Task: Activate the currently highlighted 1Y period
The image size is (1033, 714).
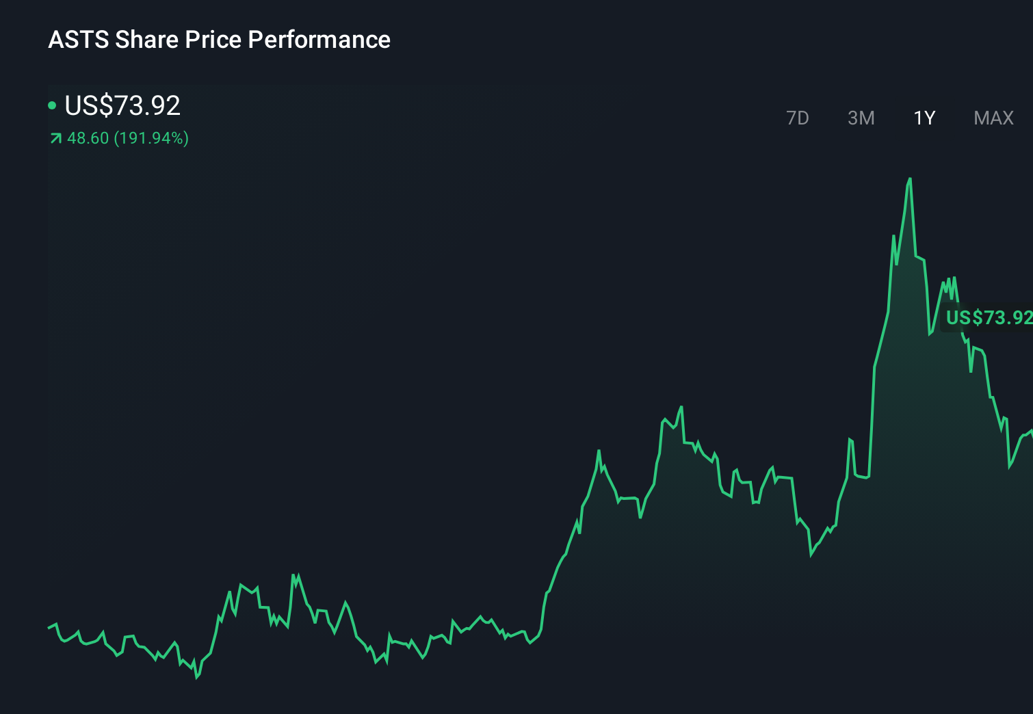Action: coord(924,118)
